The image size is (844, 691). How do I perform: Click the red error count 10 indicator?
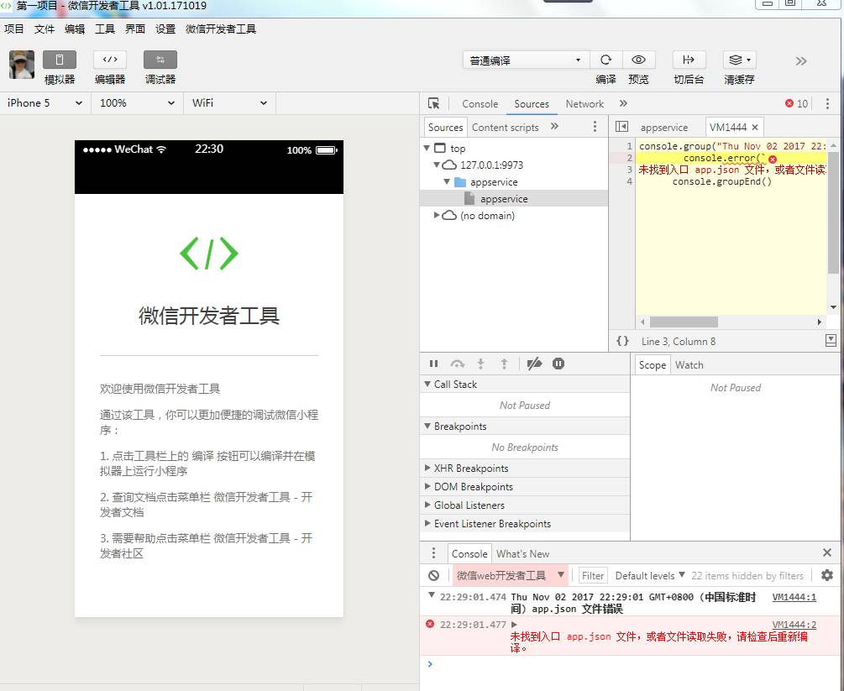tap(797, 103)
